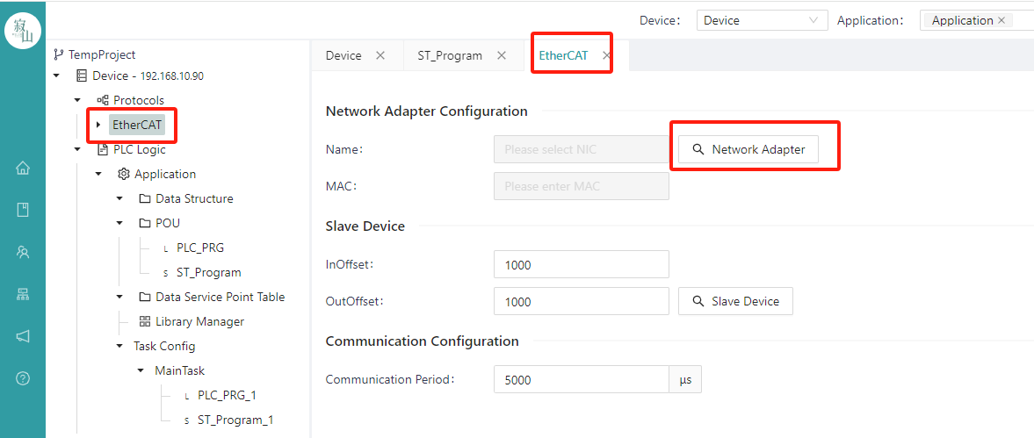Open the megaphone announcements icon
Screen dimensions: 1034x438
[x=23, y=336]
